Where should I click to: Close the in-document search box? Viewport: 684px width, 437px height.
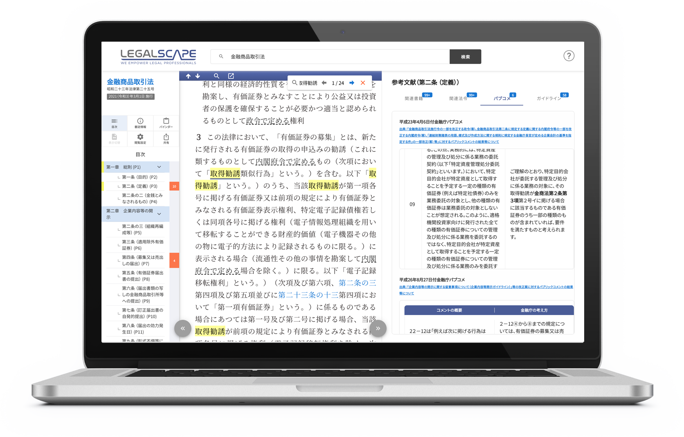tap(363, 83)
